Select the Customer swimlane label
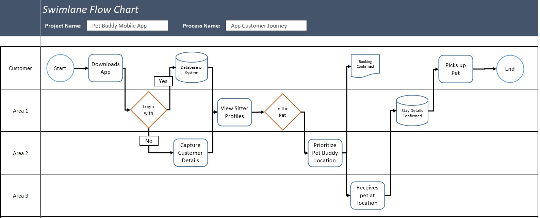Screen dimensions: 540x218 pyautogui.click(x=20, y=68)
